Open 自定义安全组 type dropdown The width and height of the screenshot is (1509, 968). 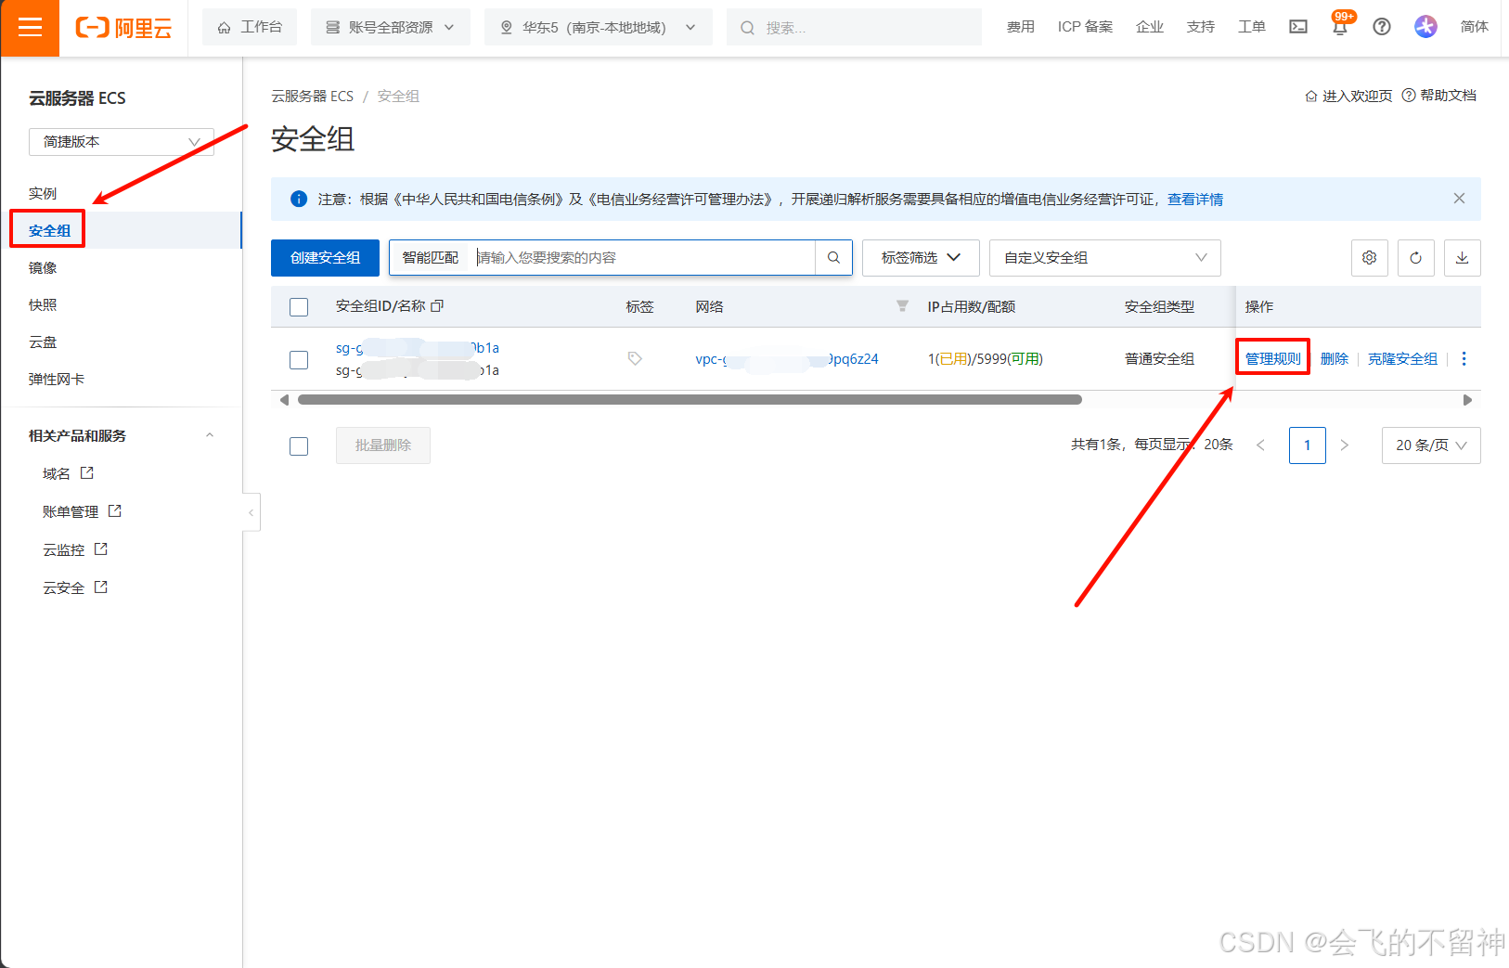(x=1104, y=258)
